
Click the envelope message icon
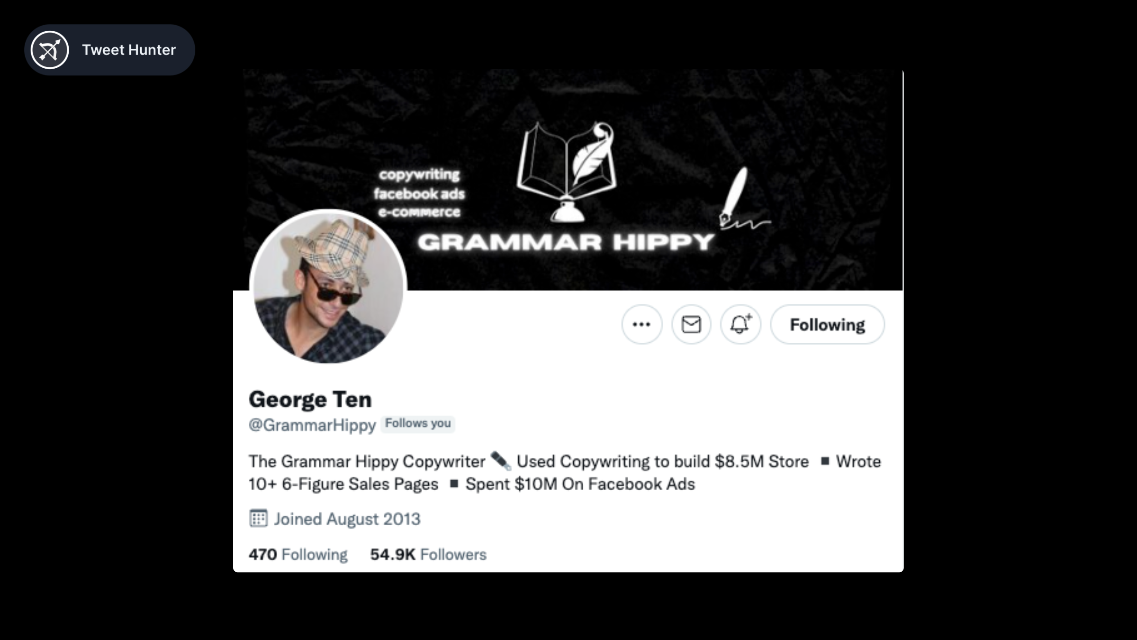pos(691,324)
